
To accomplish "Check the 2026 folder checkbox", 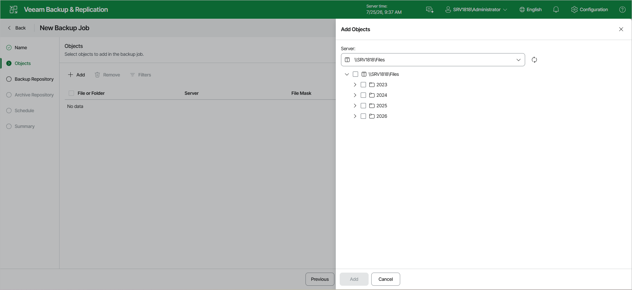I will pyautogui.click(x=363, y=116).
